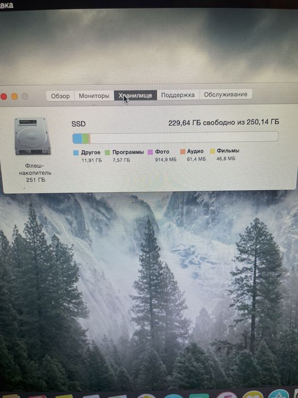Click the Фото legend label
Screen dimensions: 298x398
[162, 152]
